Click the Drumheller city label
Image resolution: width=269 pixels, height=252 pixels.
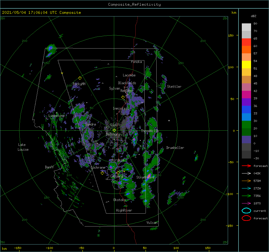[175, 148]
